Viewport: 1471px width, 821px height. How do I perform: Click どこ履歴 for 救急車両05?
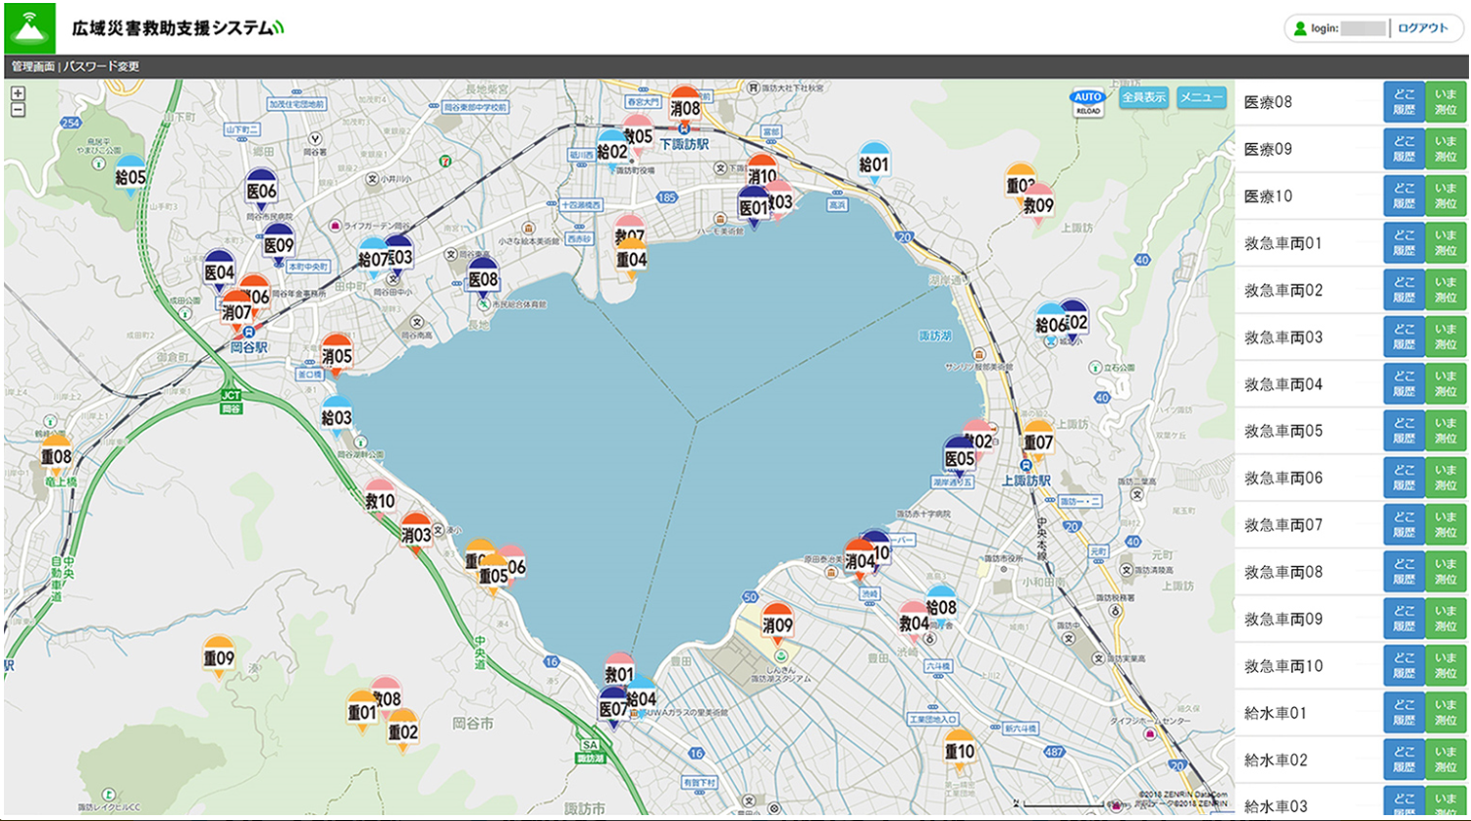click(1403, 432)
